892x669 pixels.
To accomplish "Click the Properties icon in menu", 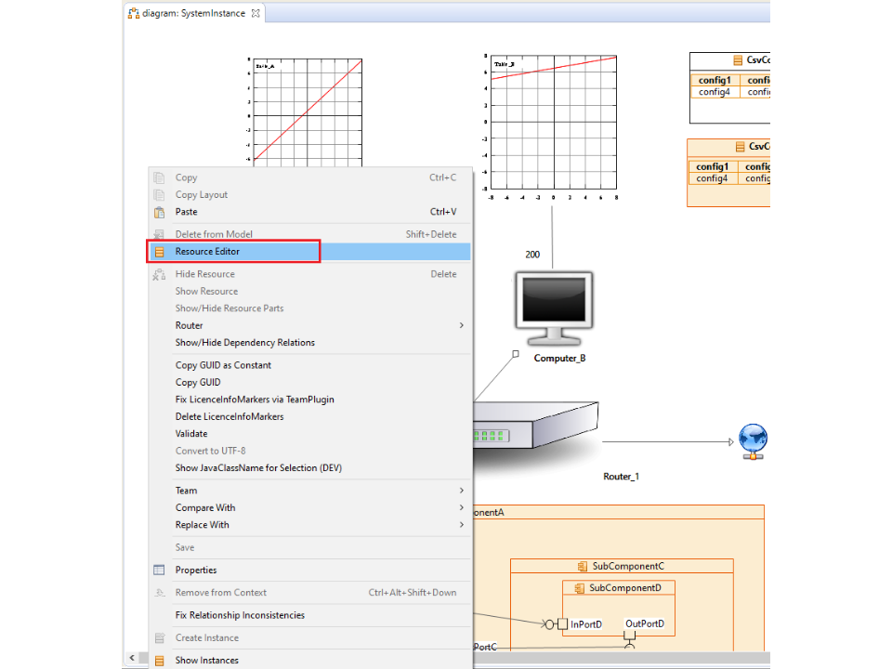I will 159,570.
